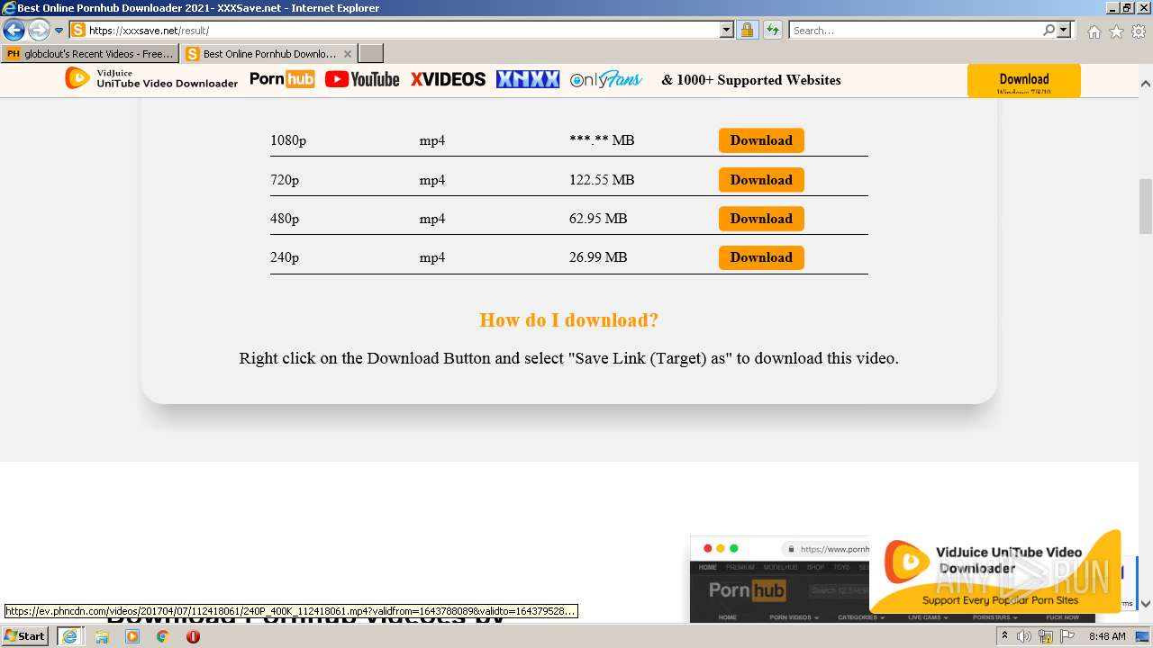Open File Explorer from taskbar
The width and height of the screenshot is (1153, 648).
102,636
